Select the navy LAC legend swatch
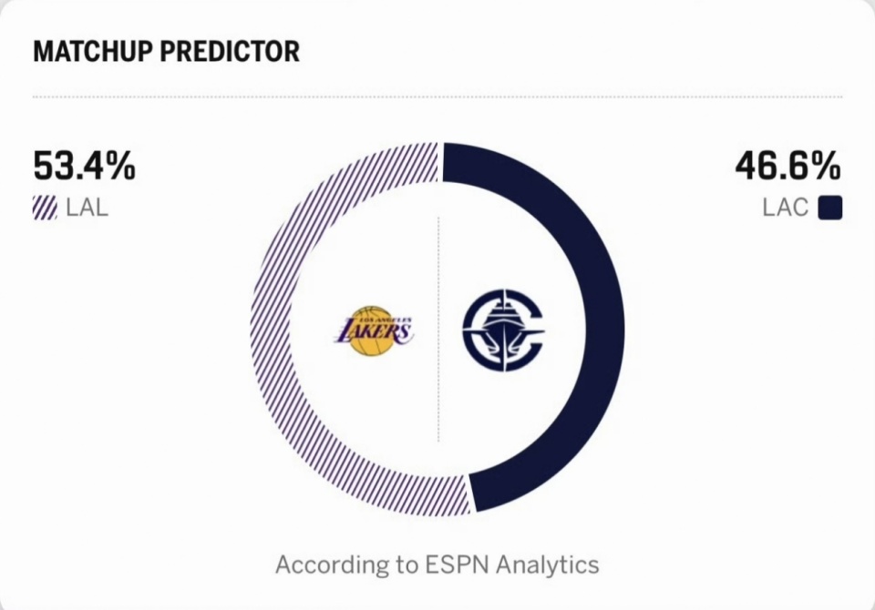875x610 pixels. tap(829, 208)
